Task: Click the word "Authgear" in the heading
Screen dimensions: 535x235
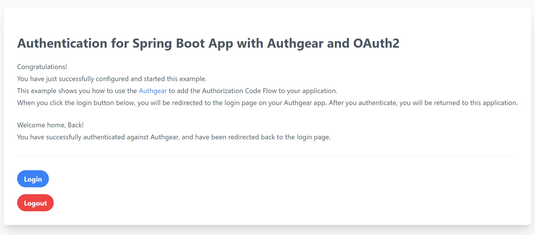Action: pyautogui.click(x=295, y=43)
